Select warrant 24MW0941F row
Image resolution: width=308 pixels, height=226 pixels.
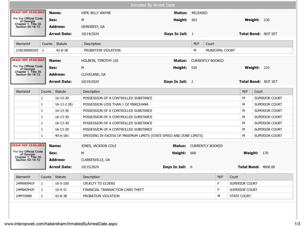pyautogui.click(x=153, y=183)
